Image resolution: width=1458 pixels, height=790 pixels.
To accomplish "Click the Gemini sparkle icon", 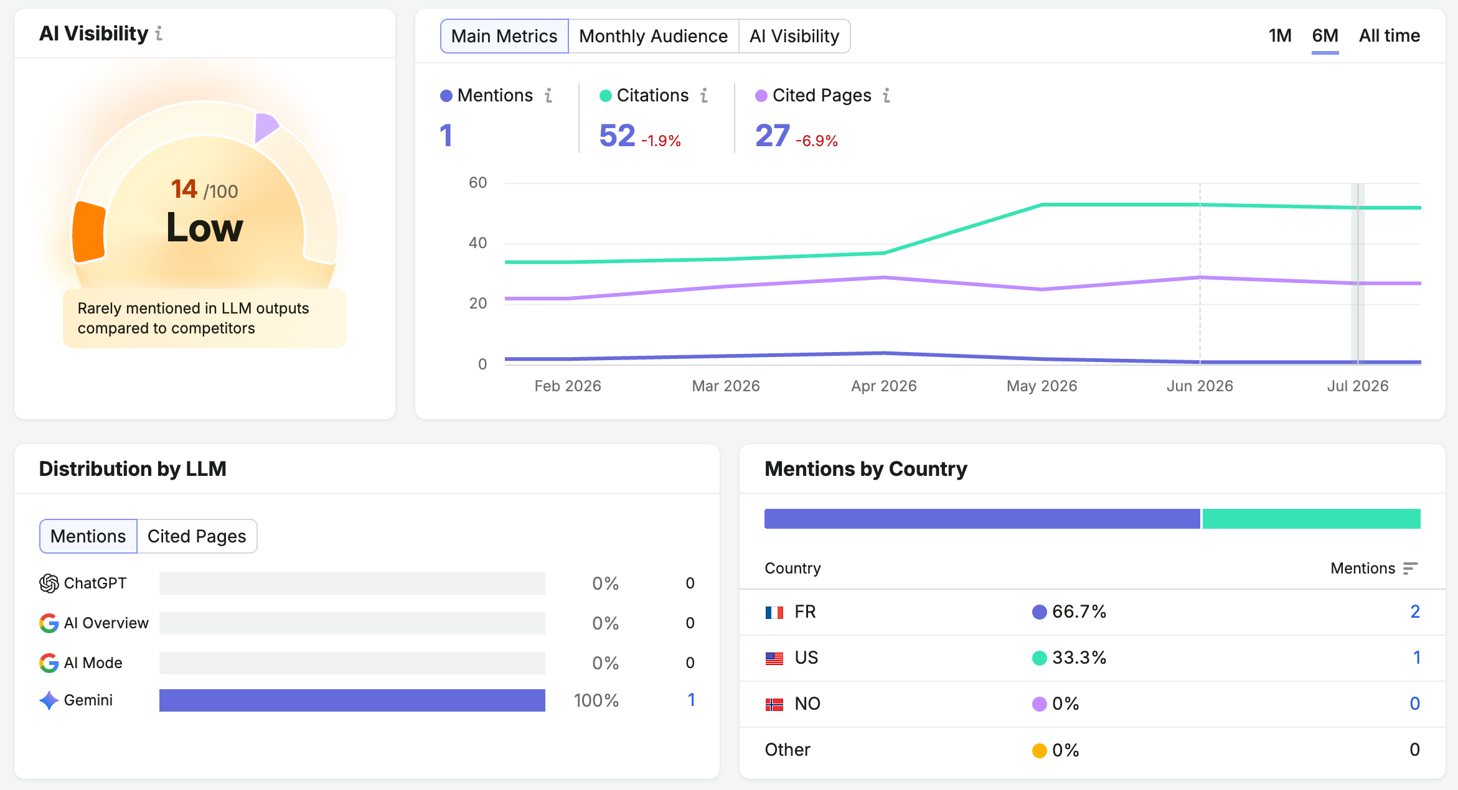I will 49,700.
